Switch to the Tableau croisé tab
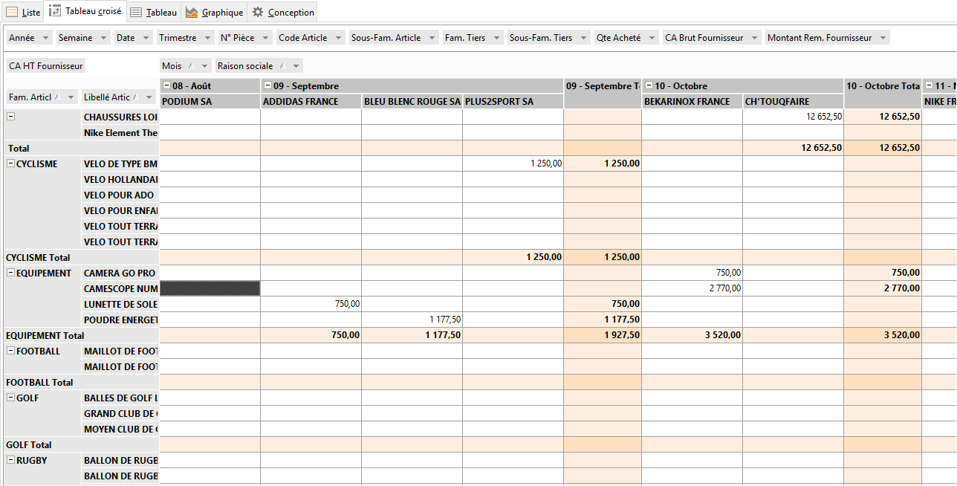The image size is (957, 486). (85, 11)
